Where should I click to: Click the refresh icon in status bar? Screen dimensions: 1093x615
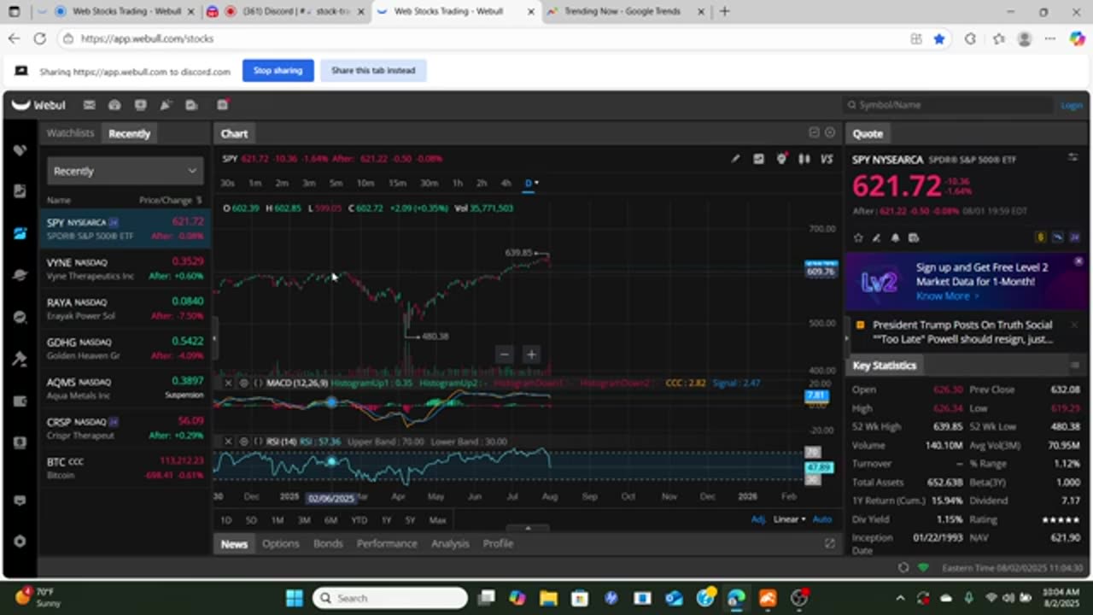coord(903,567)
